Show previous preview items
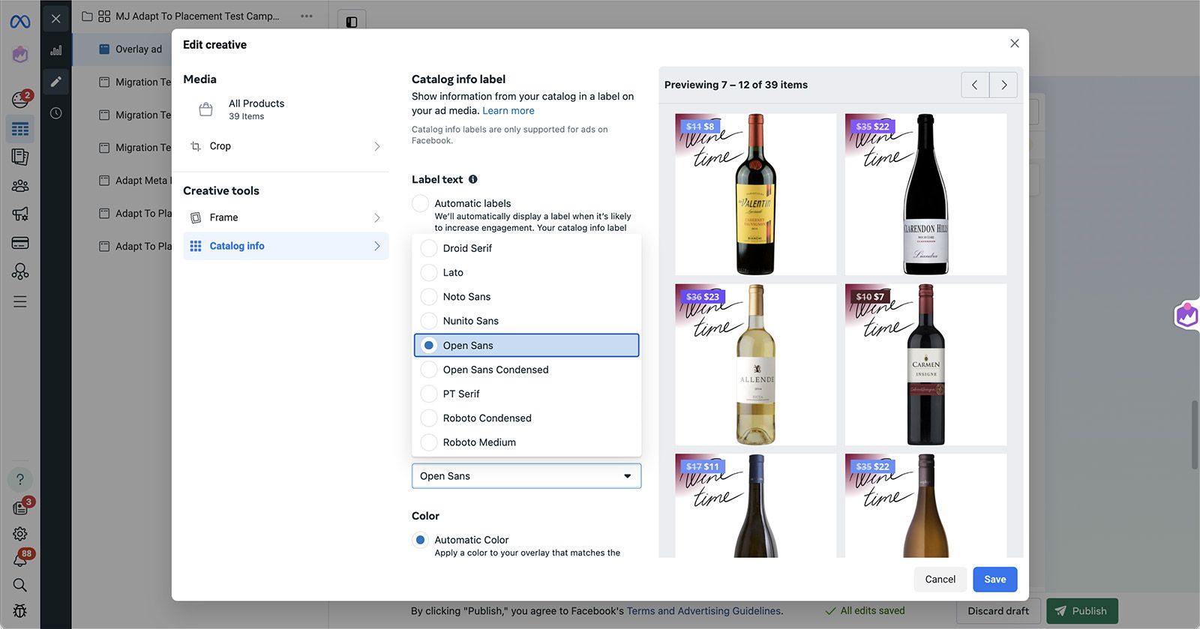The image size is (1200, 629). 975,85
